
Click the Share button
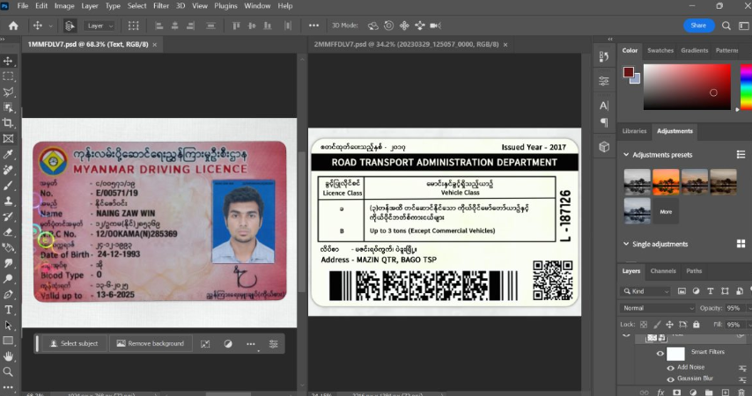[x=698, y=26]
